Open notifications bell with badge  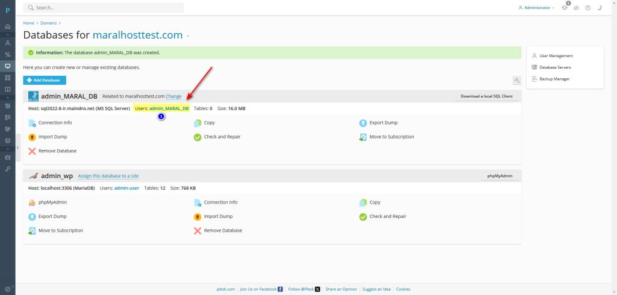click(565, 7)
